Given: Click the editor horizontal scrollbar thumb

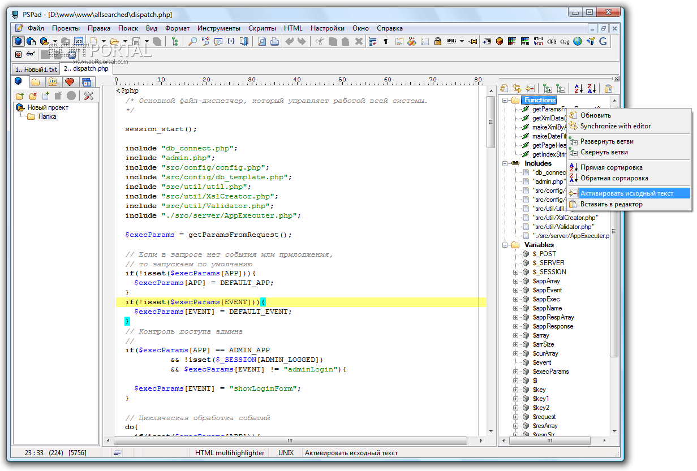Looking at the screenshot, I should point(290,440).
